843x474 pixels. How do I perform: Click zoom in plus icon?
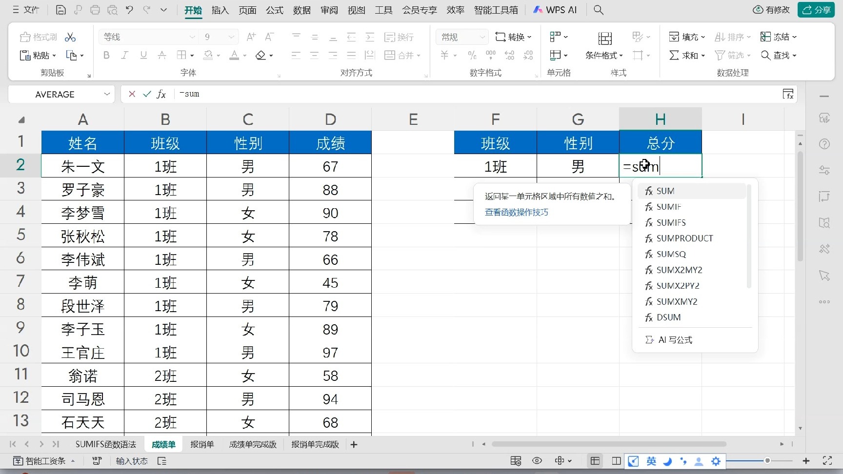[806, 460]
